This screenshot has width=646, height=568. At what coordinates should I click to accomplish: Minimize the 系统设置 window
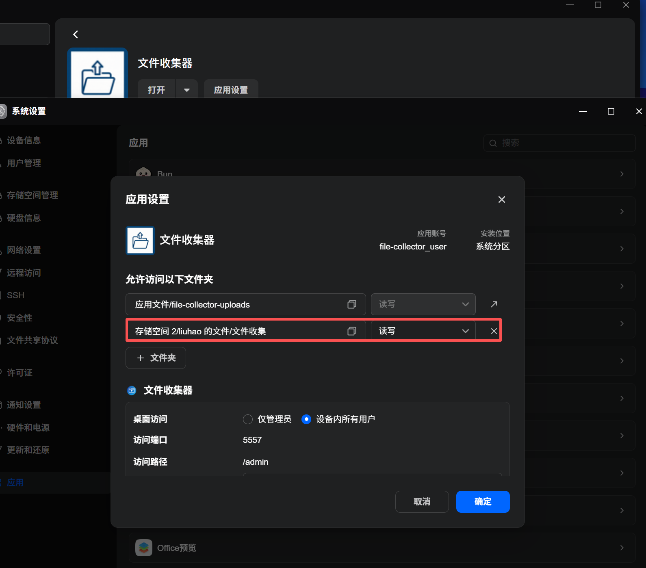(x=583, y=111)
